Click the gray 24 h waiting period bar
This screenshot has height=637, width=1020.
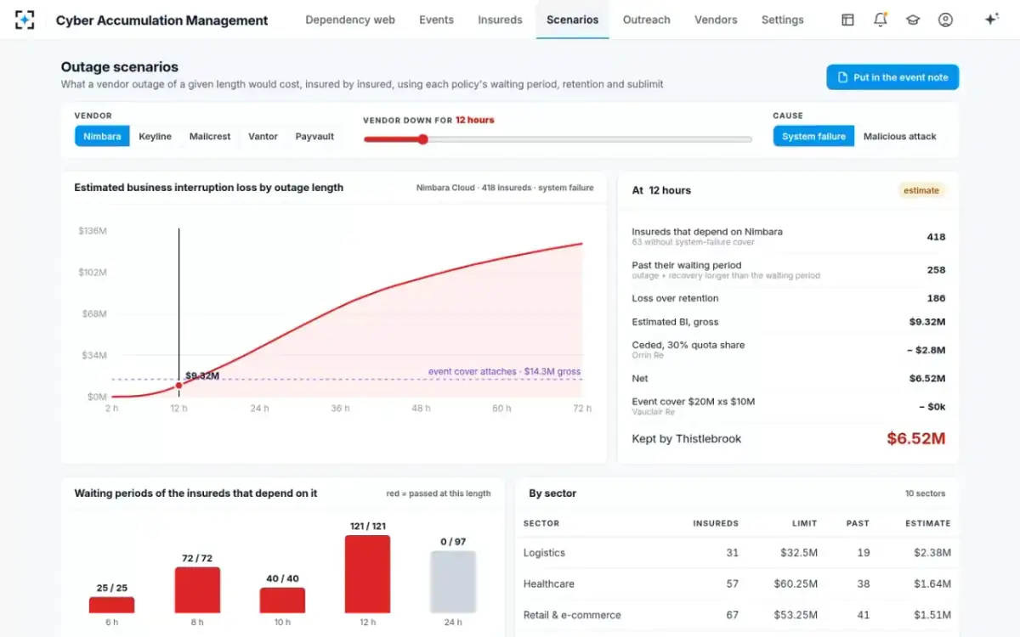tap(453, 582)
